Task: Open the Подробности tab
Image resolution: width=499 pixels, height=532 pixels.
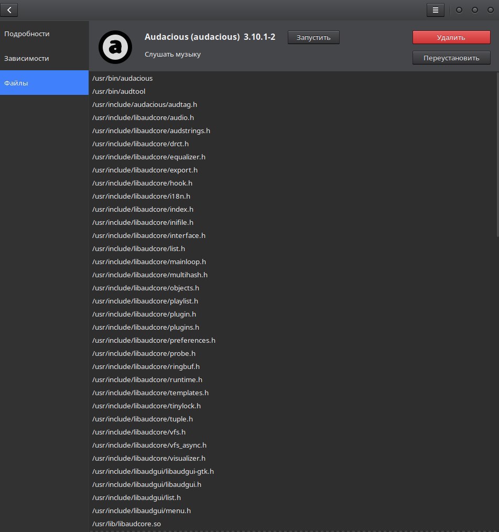Action: pyautogui.click(x=44, y=34)
